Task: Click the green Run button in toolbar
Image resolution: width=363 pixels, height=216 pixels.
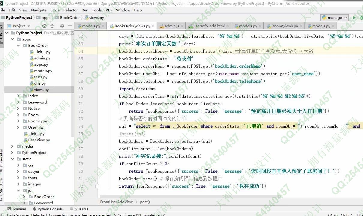Action: point(354,17)
